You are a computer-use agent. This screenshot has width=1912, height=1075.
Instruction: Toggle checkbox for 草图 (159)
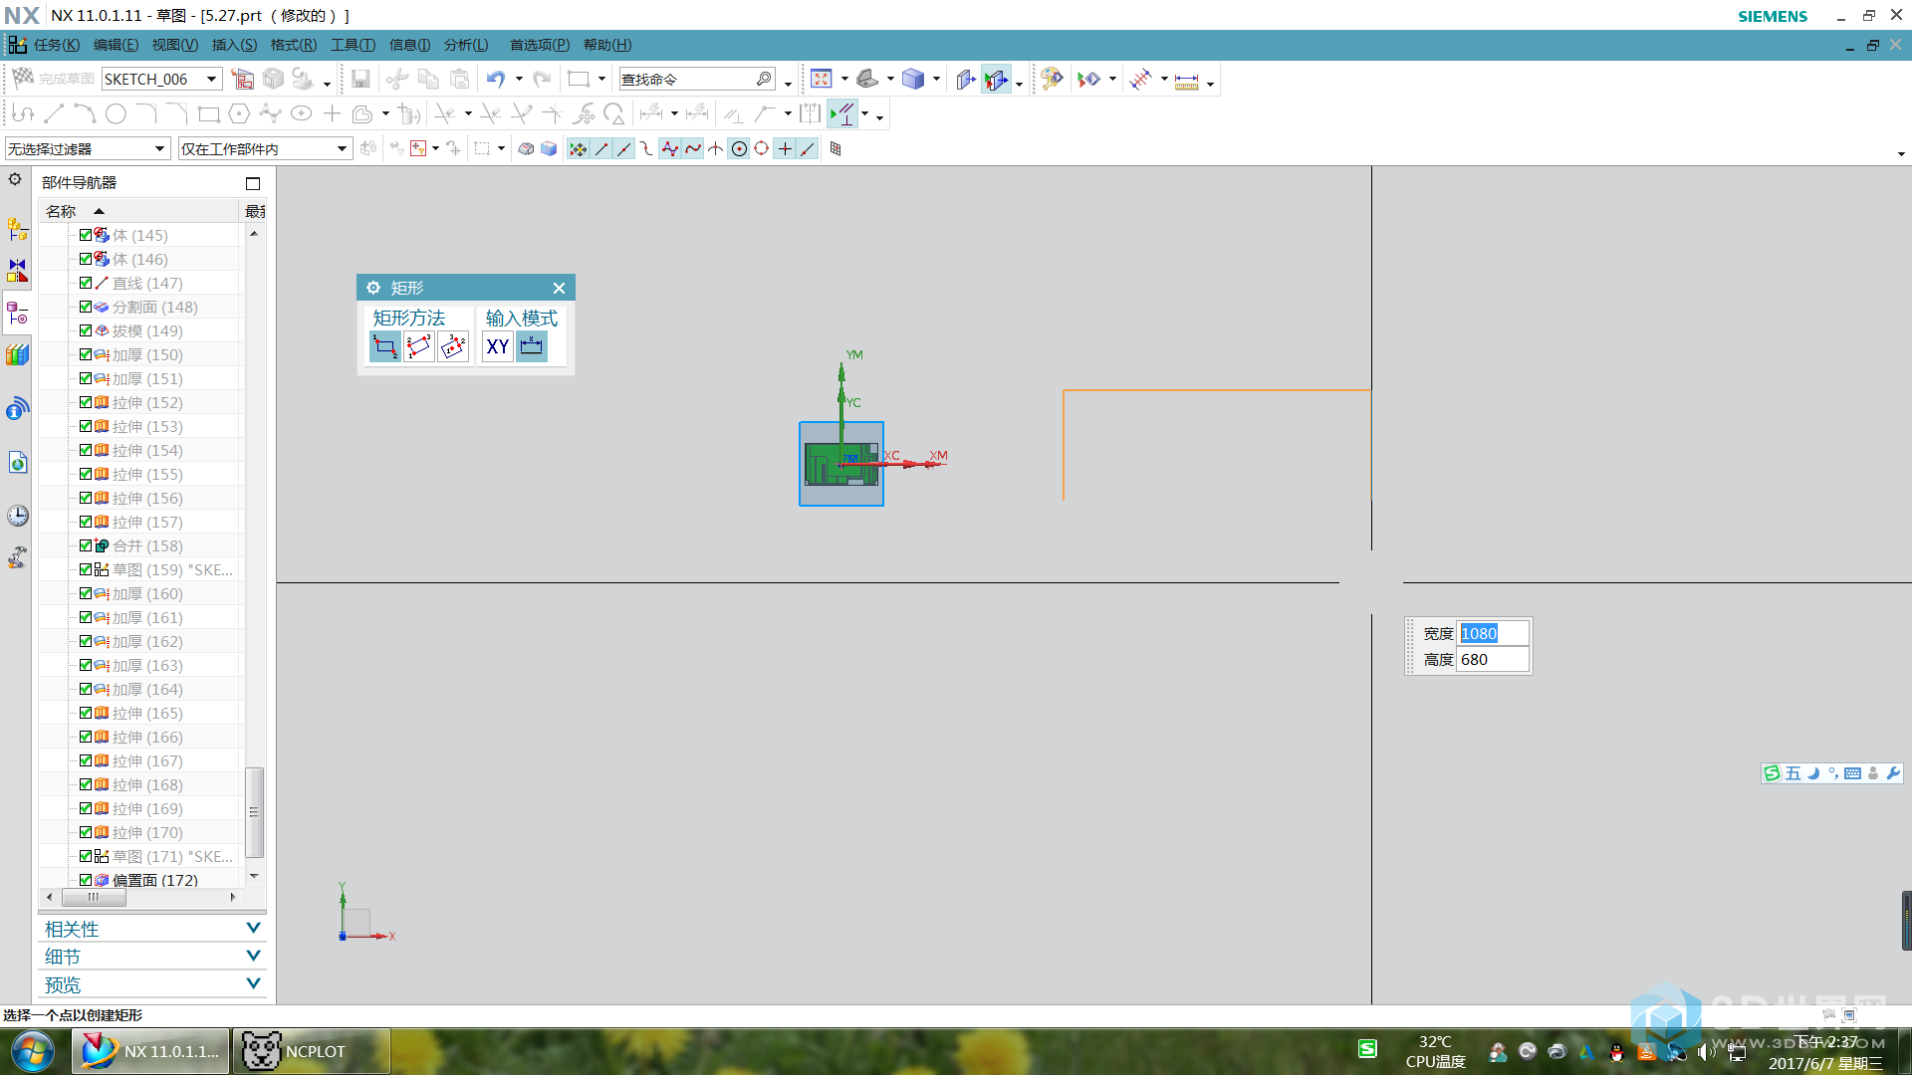(86, 569)
